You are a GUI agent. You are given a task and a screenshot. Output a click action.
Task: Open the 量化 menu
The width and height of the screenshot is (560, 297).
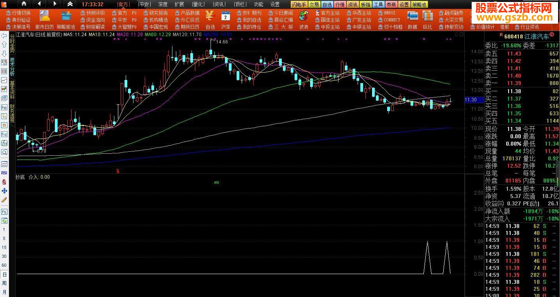[198, 4]
